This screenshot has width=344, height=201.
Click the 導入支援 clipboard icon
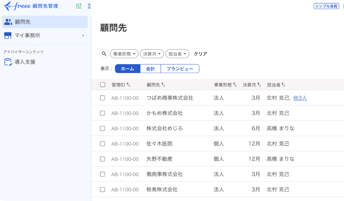coord(8,62)
